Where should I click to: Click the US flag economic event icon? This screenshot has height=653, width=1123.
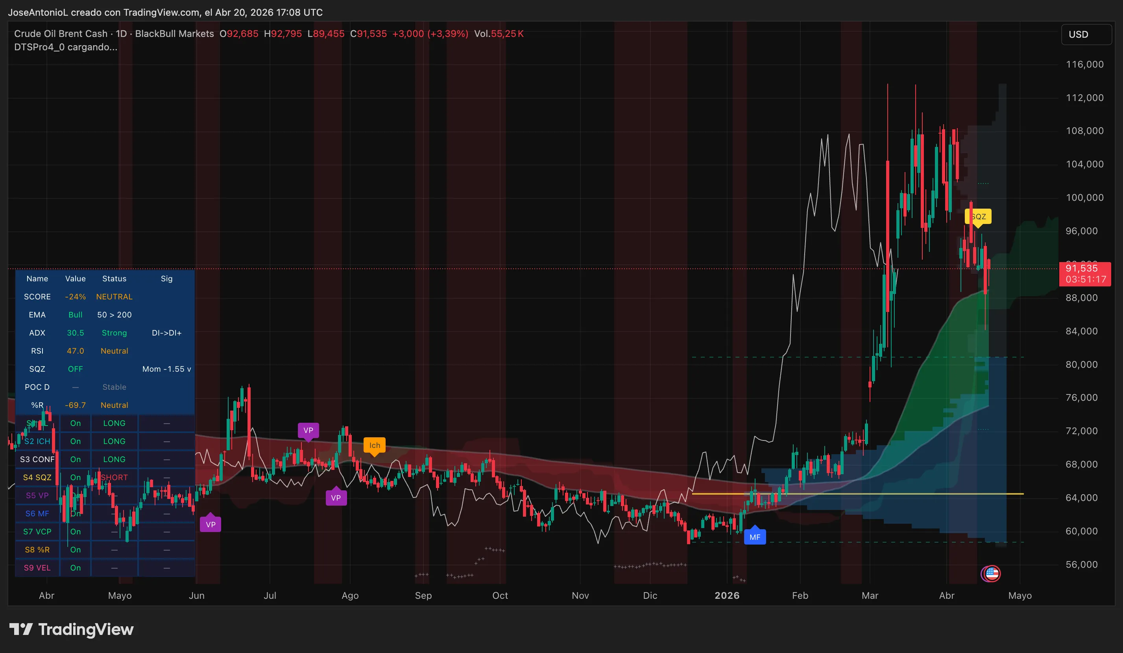point(992,573)
